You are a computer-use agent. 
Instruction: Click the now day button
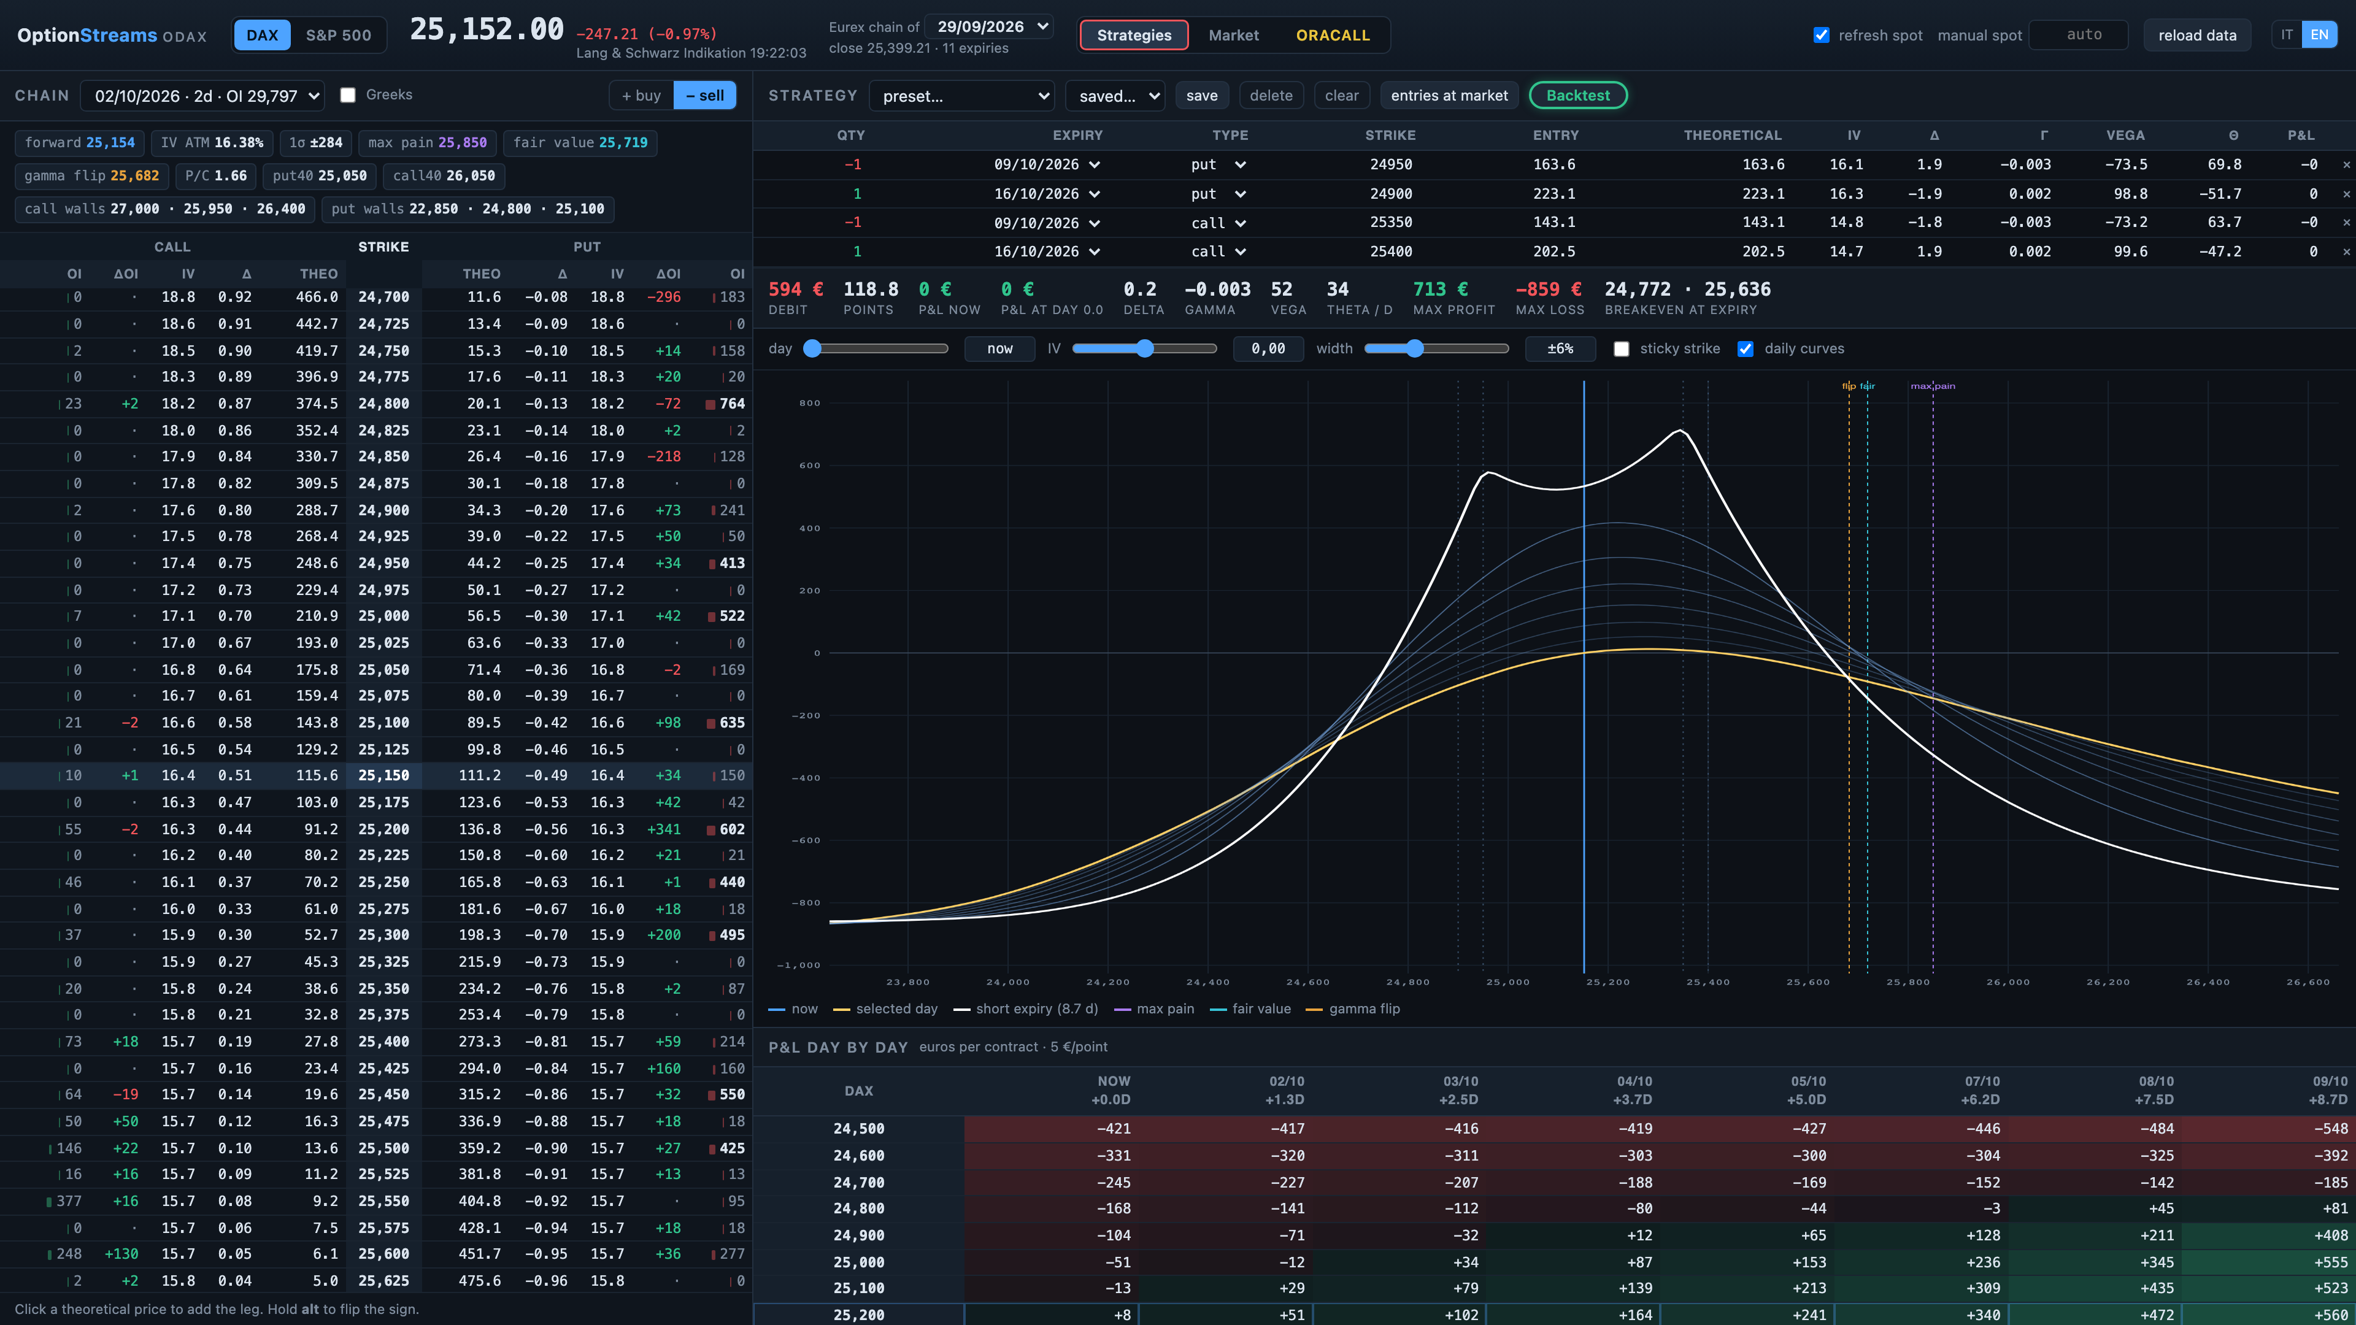(999, 348)
